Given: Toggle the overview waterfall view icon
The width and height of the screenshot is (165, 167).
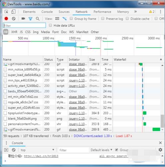Looking at the screenshot, I should [x=65, y=19].
